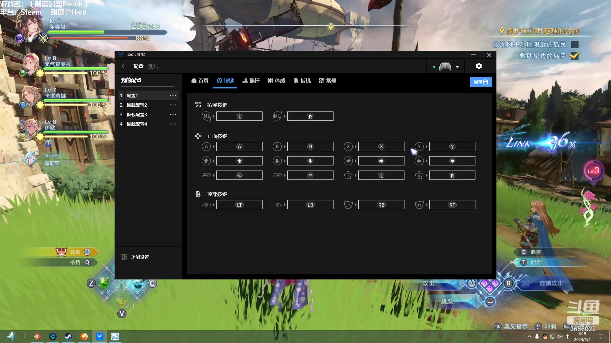The image size is (611, 343).
Task: Click the D-pad down source icon
Action: [x=277, y=161]
